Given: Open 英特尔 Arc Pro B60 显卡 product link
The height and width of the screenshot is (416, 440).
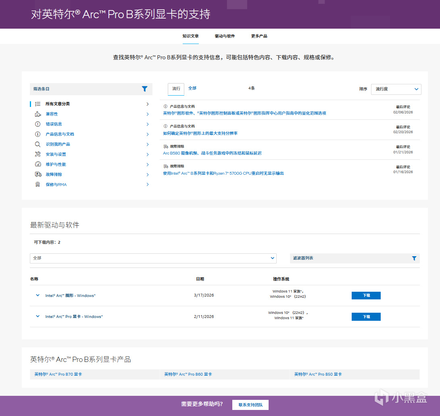Looking at the screenshot, I should (x=188, y=374).
